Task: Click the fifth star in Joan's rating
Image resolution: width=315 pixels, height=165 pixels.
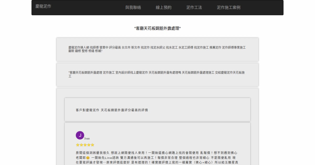Action: point(92,145)
